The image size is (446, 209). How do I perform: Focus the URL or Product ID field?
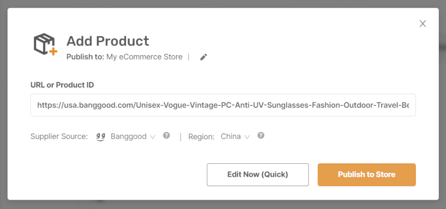pyautogui.click(x=223, y=105)
